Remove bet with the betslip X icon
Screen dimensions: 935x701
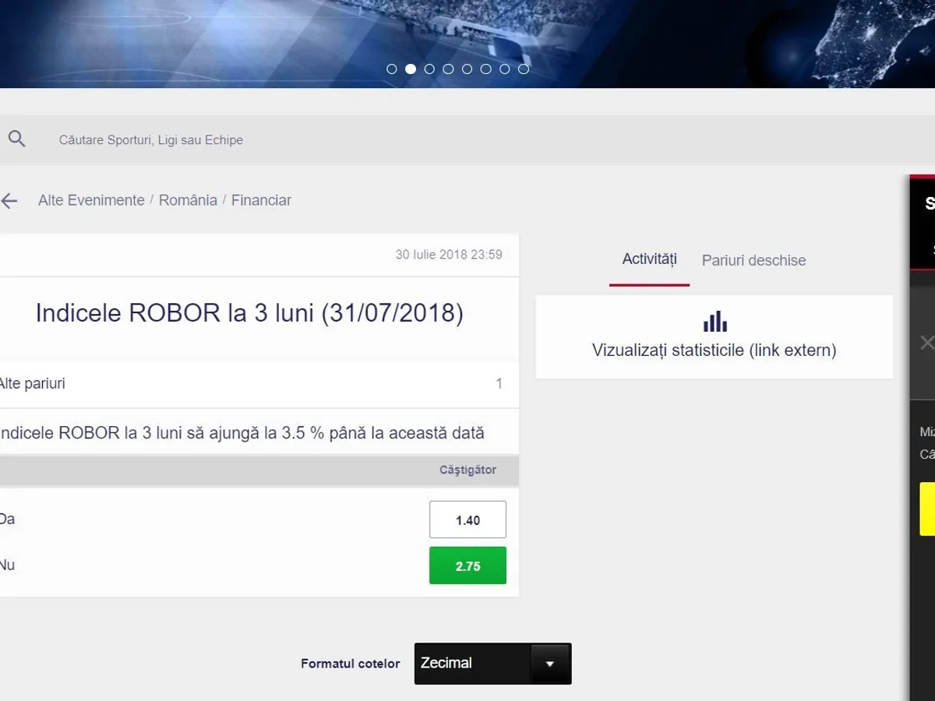[x=926, y=343]
